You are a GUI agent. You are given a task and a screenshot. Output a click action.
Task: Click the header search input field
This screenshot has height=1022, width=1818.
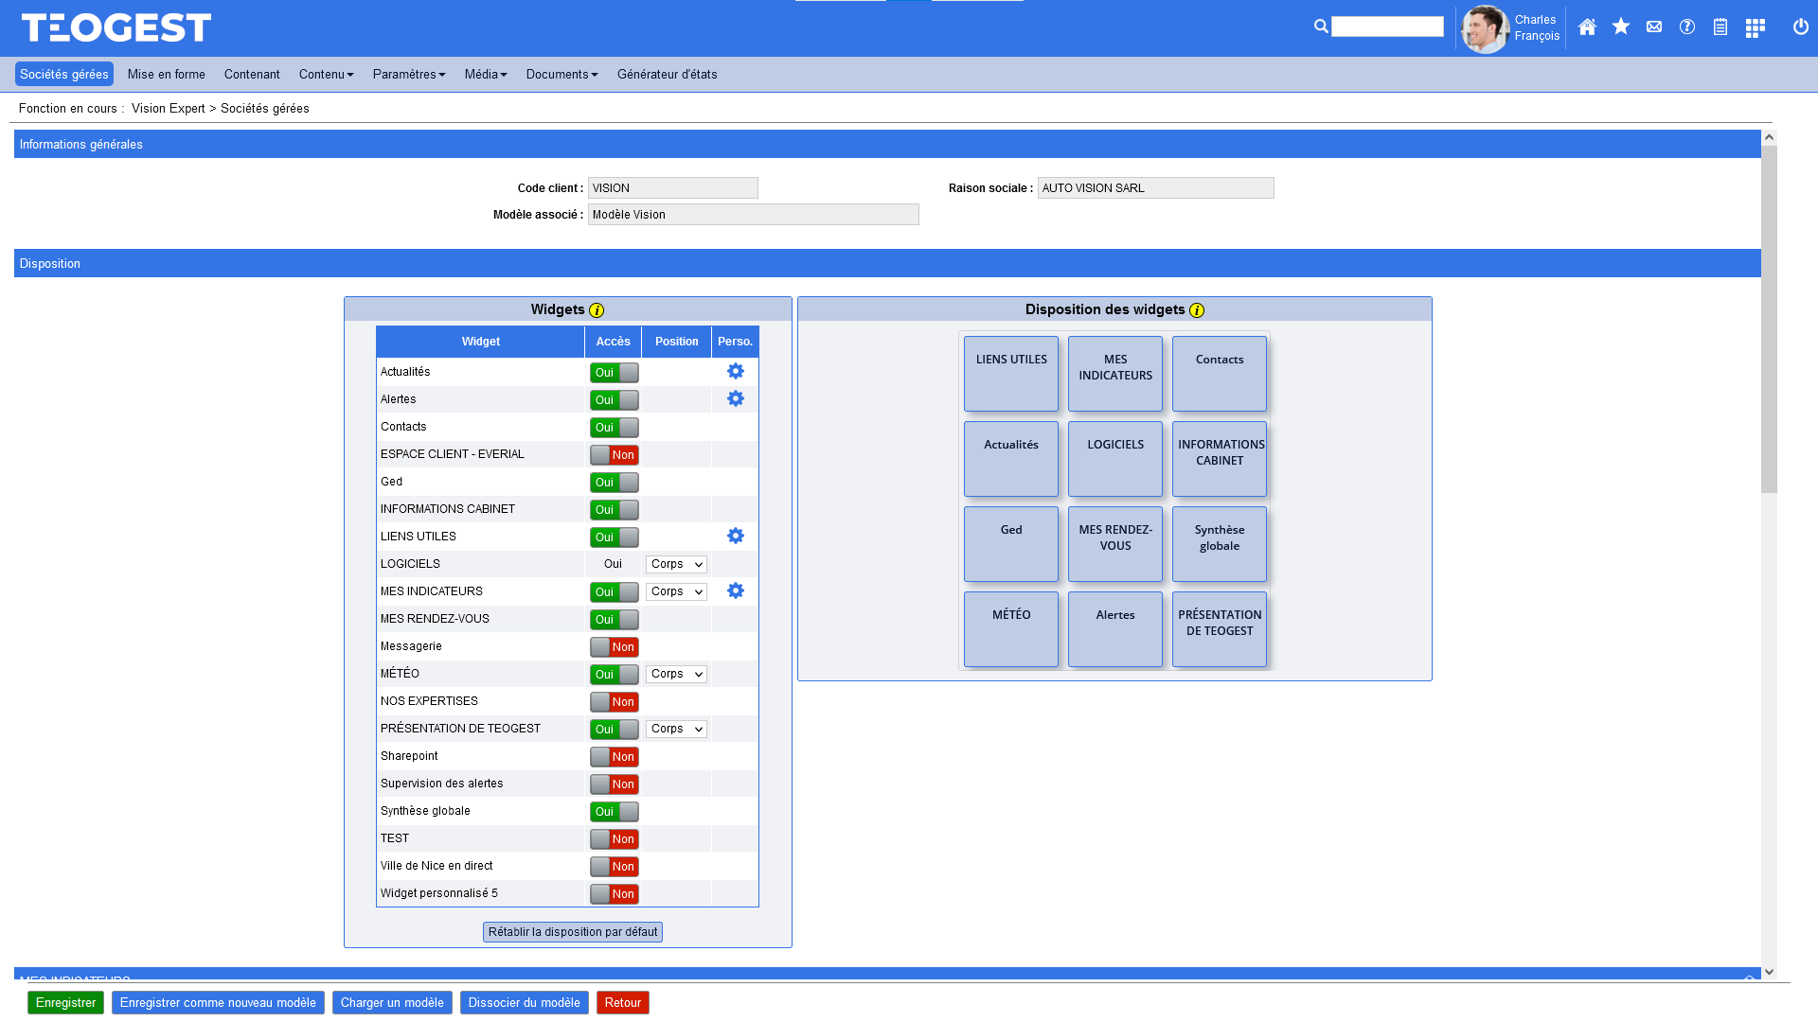tap(1387, 27)
